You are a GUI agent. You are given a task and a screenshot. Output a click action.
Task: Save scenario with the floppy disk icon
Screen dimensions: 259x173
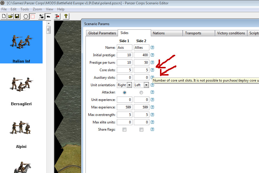(x=17, y=16)
